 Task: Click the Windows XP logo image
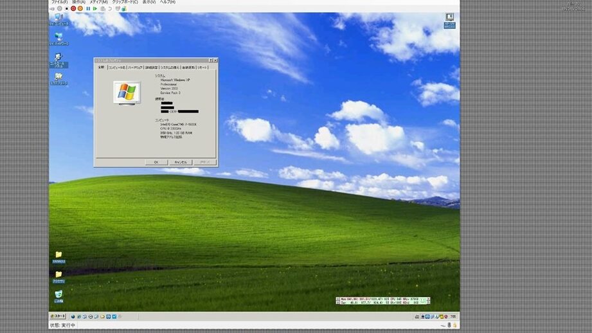[127, 93]
